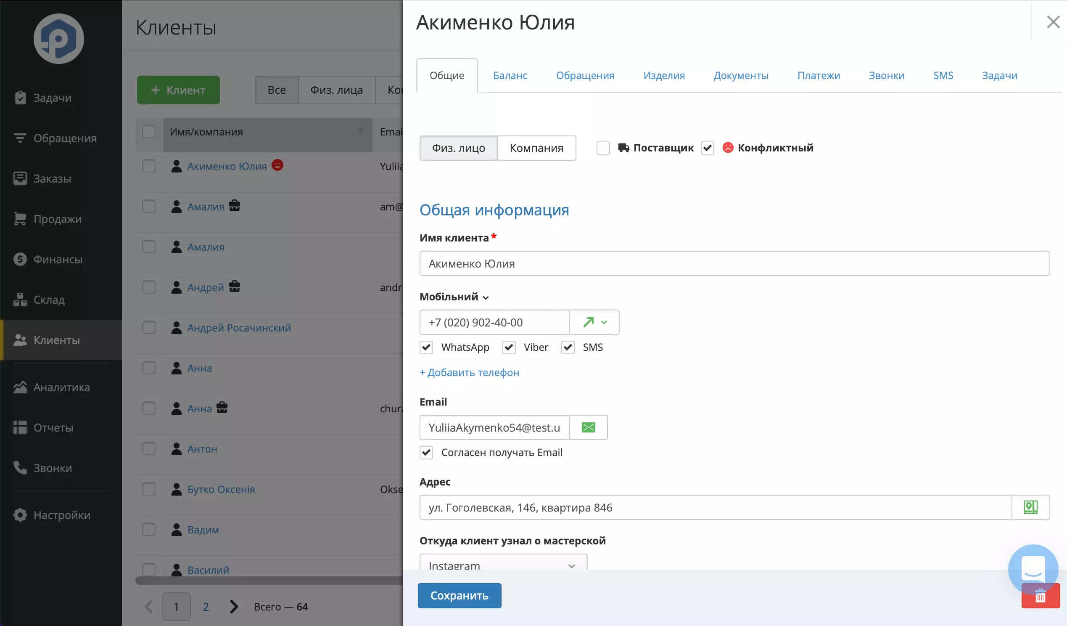This screenshot has height=626, width=1067.
Task: Click the horizontal scrollbar under clients table
Action: pyautogui.click(x=269, y=580)
